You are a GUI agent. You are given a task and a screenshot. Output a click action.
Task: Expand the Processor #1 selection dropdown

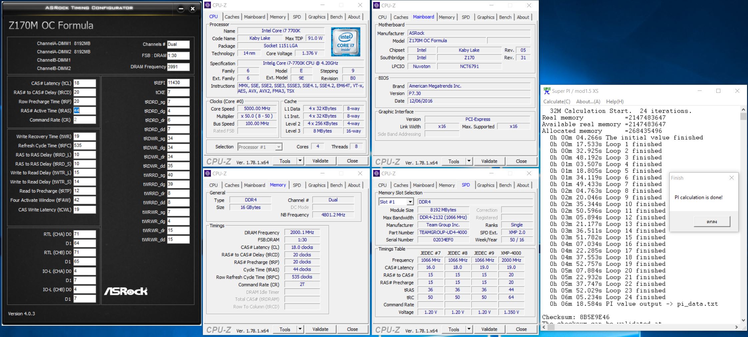[x=279, y=147]
